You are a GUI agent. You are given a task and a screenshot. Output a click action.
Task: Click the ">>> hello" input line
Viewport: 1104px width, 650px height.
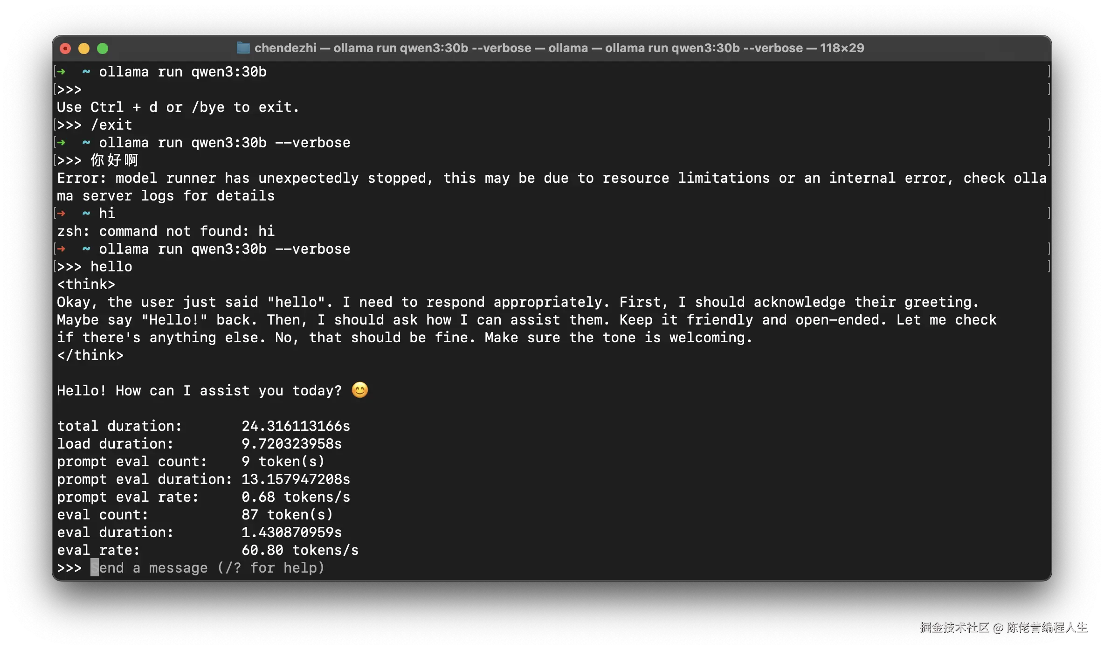pos(95,267)
